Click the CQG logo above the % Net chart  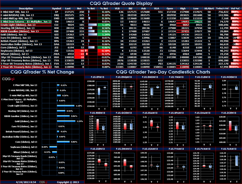[x=8, y=79]
